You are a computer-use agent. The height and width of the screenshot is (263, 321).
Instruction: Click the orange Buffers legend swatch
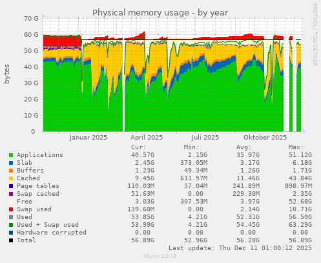[11, 171]
